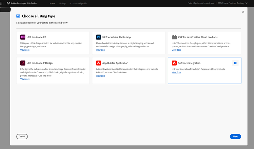Click the Software Integration card title
Viewport: 254px width, 149px height.
pos(189,63)
